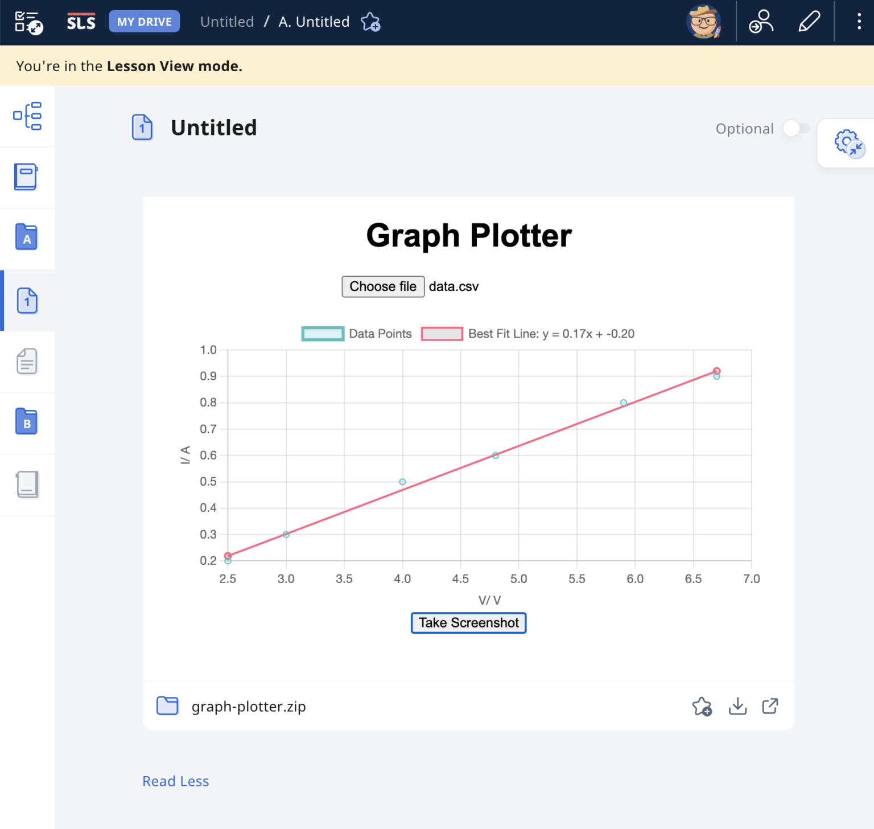Switch to MY DRIVE
Image resolution: width=874 pixels, height=829 pixels.
(x=144, y=21)
